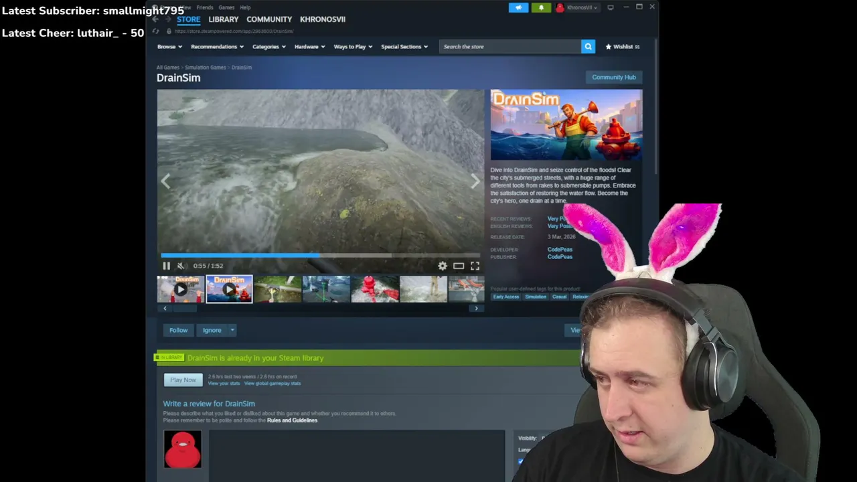
Task: Click the store page URL address
Action: pos(234,31)
